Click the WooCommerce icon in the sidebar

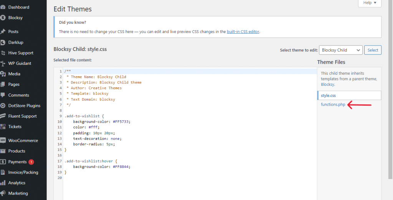pyautogui.click(x=3, y=141)
